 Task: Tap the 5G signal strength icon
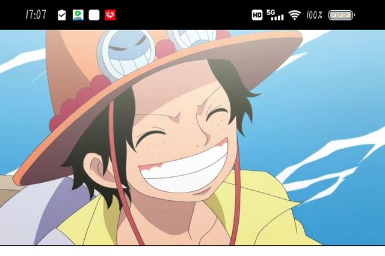point(275,15)
